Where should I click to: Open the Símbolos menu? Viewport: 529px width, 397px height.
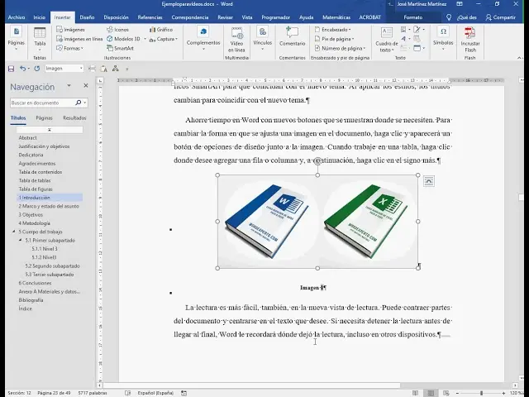pyautogui.click(x=443, y=38)
